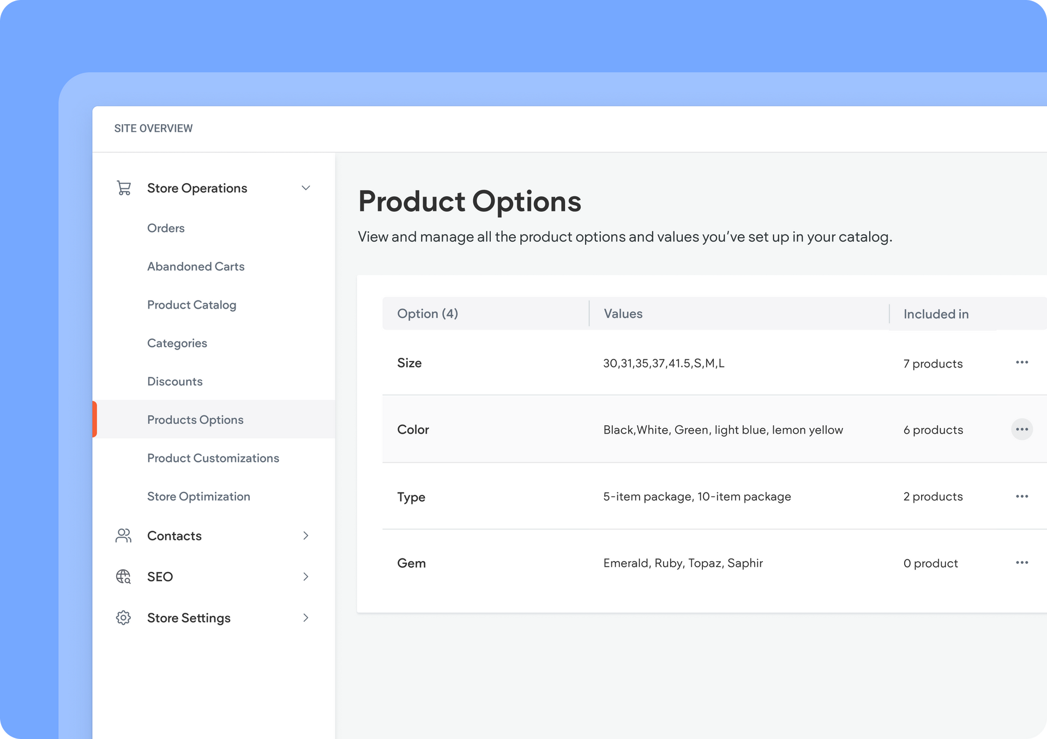Go to Abandoned Carts
This screenshot has height=739, width=1047.
click(x=196, y=266)
